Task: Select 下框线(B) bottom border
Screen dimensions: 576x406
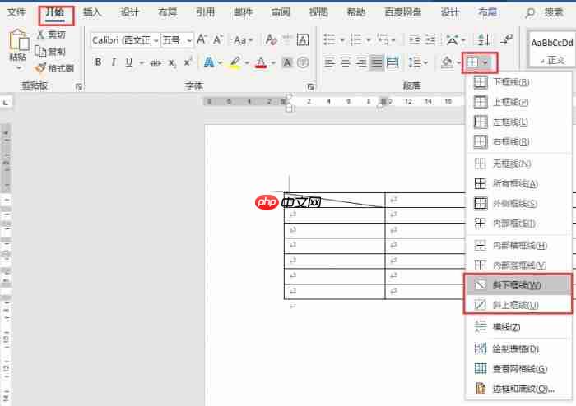Action: 518,82
